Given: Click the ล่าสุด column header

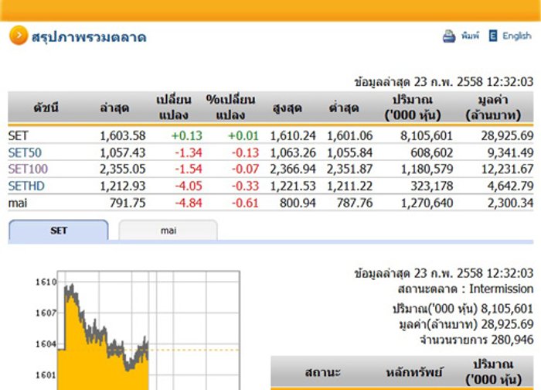Looking at the screenshot, I should tap(114, 108).
